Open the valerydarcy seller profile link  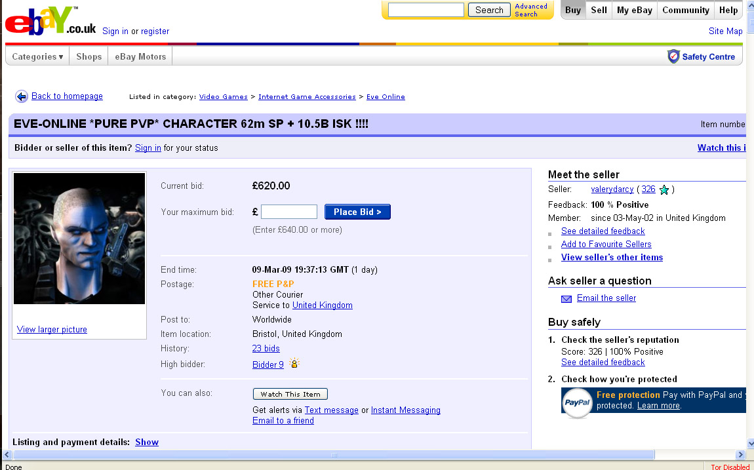(x=612, y=189)
